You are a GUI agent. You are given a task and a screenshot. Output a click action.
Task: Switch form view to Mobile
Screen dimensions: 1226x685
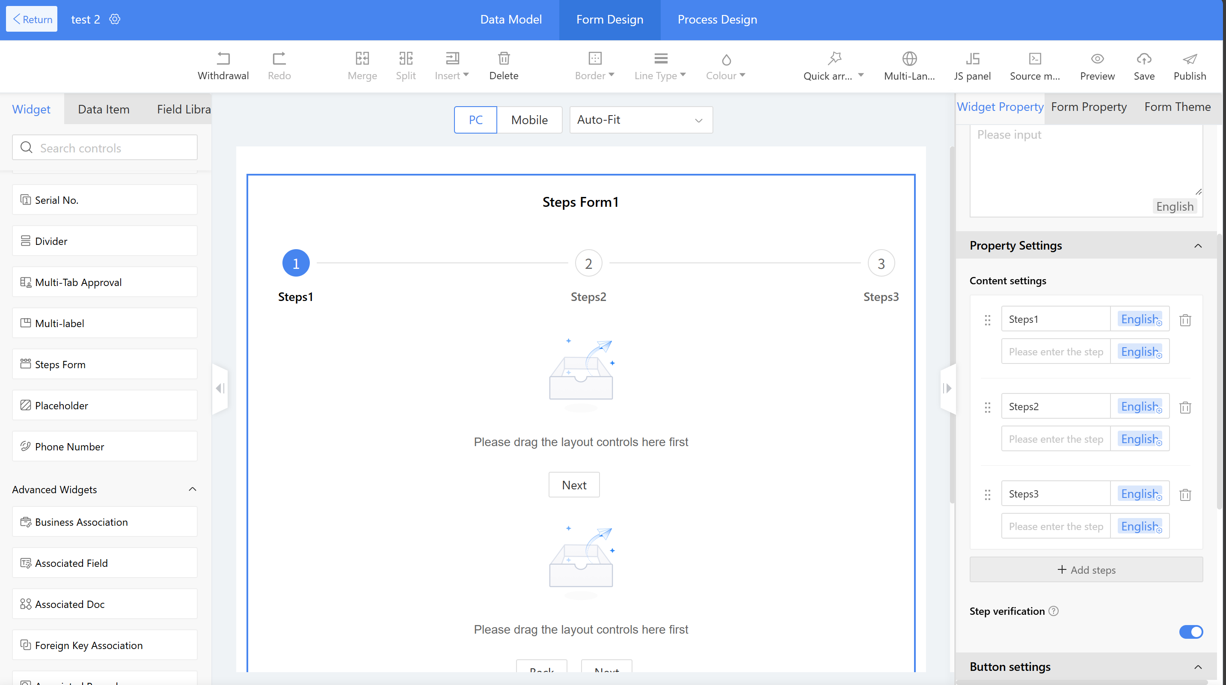coord(529,120)
